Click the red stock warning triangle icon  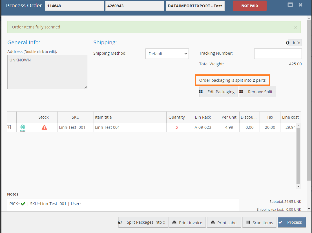(44, 127)
